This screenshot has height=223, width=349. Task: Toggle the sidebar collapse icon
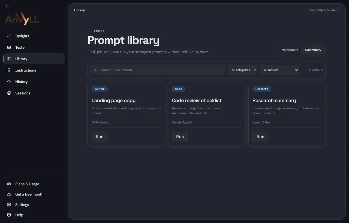pyautogui.click(x=7, y=7)
